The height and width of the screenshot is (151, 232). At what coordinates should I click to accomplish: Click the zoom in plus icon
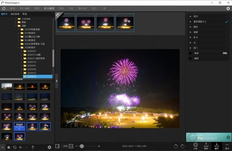[99, 146]
